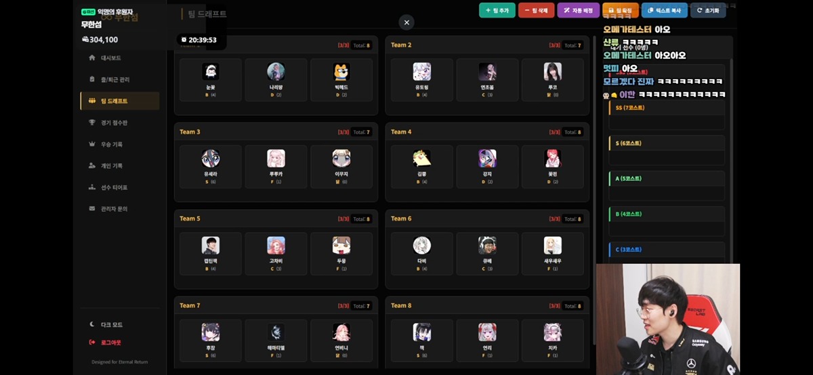Click the 관리자 문의 envelope icon

(92, 208)
